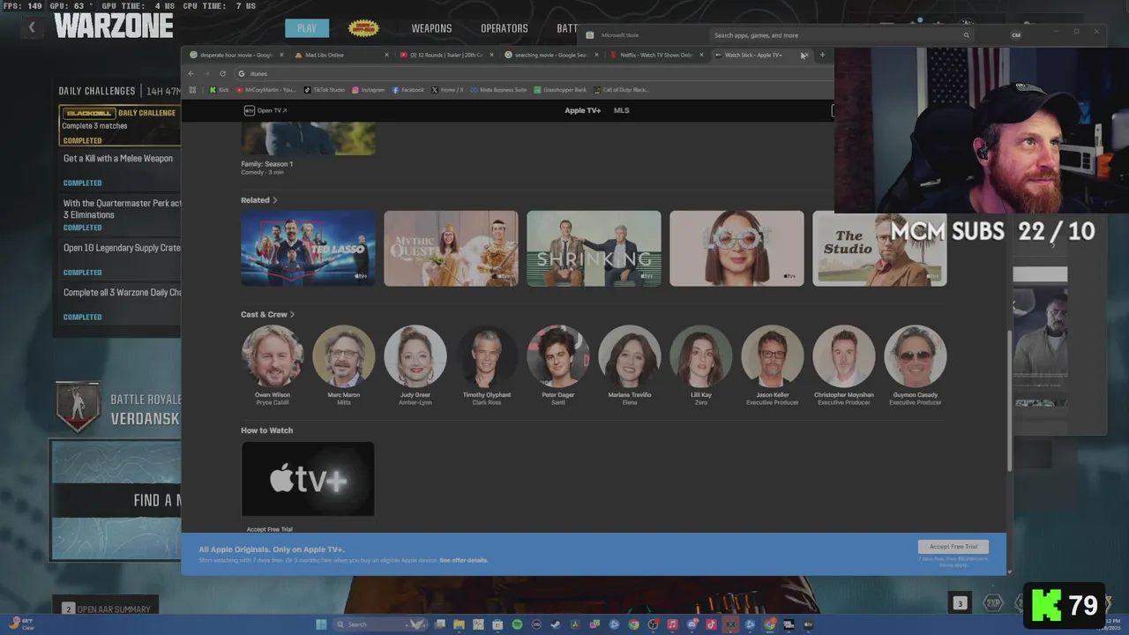Open the Apple TV taskbar icon
Screen dimensions: 1129x635
(x=808, y=624)
